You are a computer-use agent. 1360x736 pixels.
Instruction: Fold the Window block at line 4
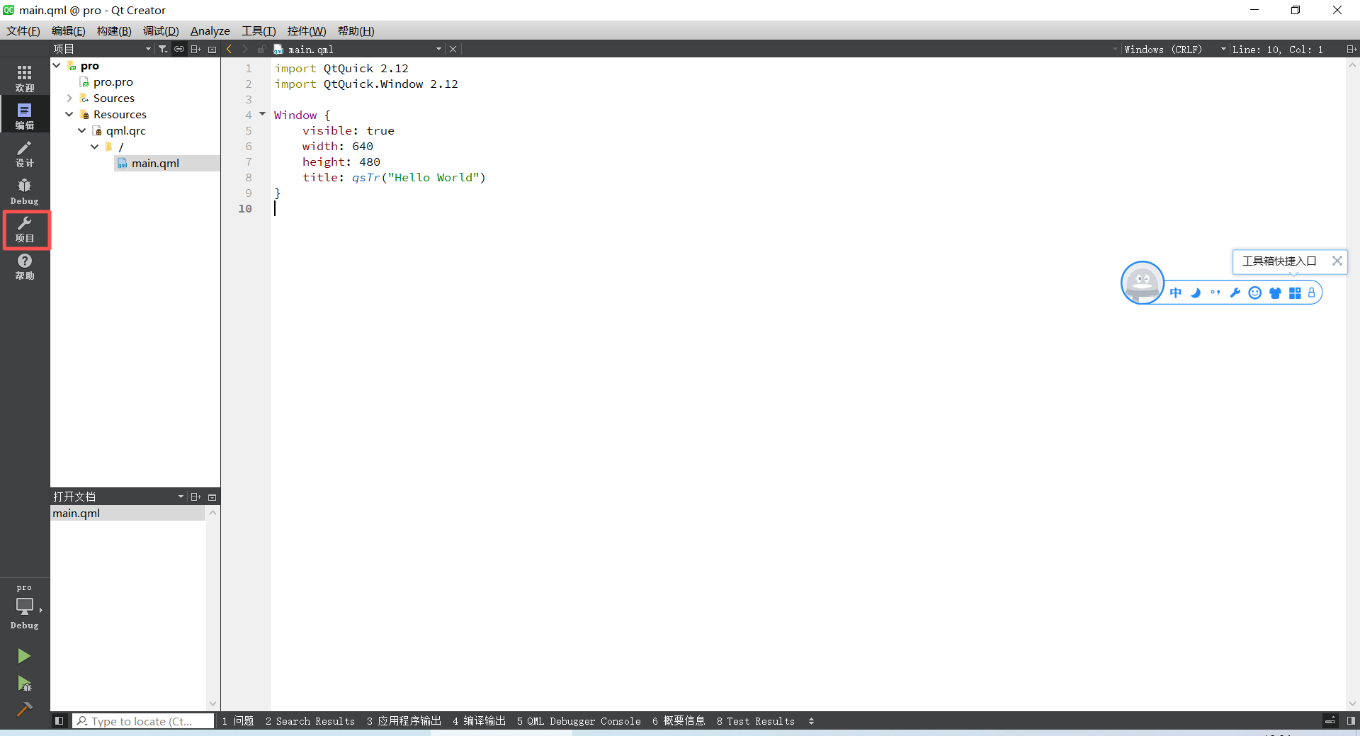pos(262,114)
